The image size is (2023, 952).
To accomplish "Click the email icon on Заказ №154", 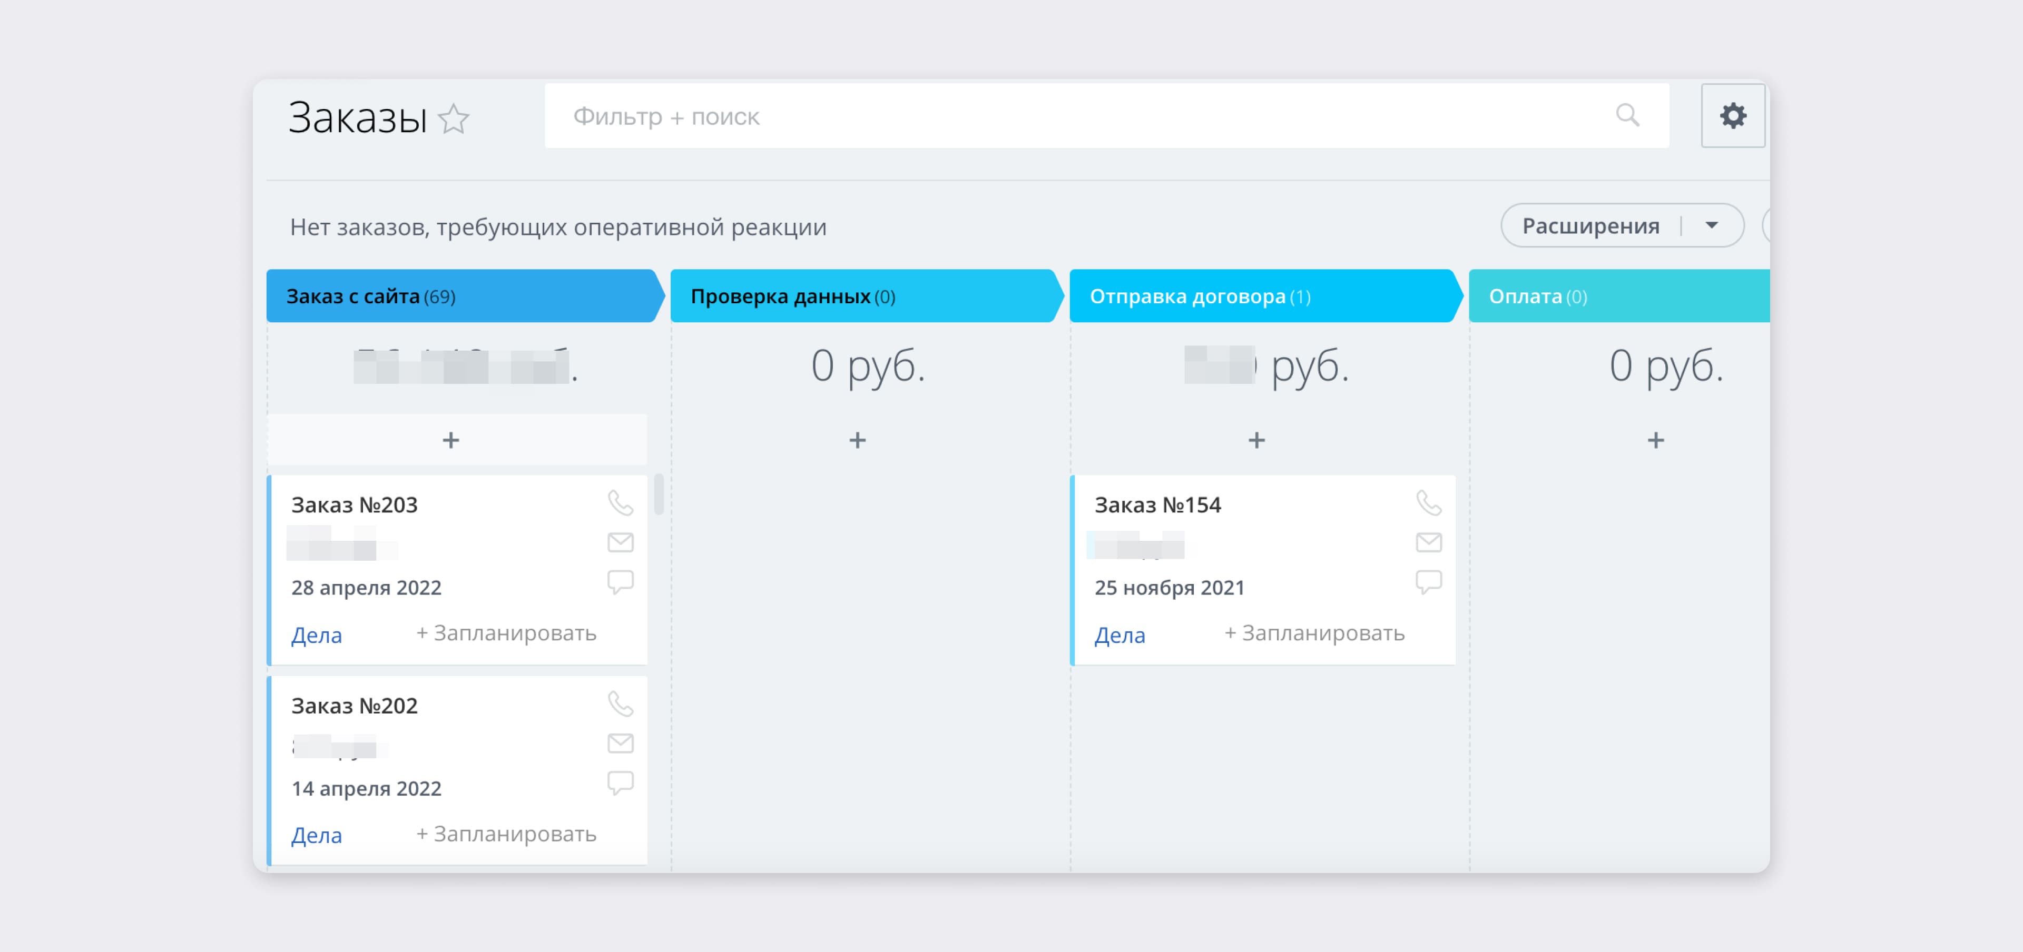I will [1428, 542].
